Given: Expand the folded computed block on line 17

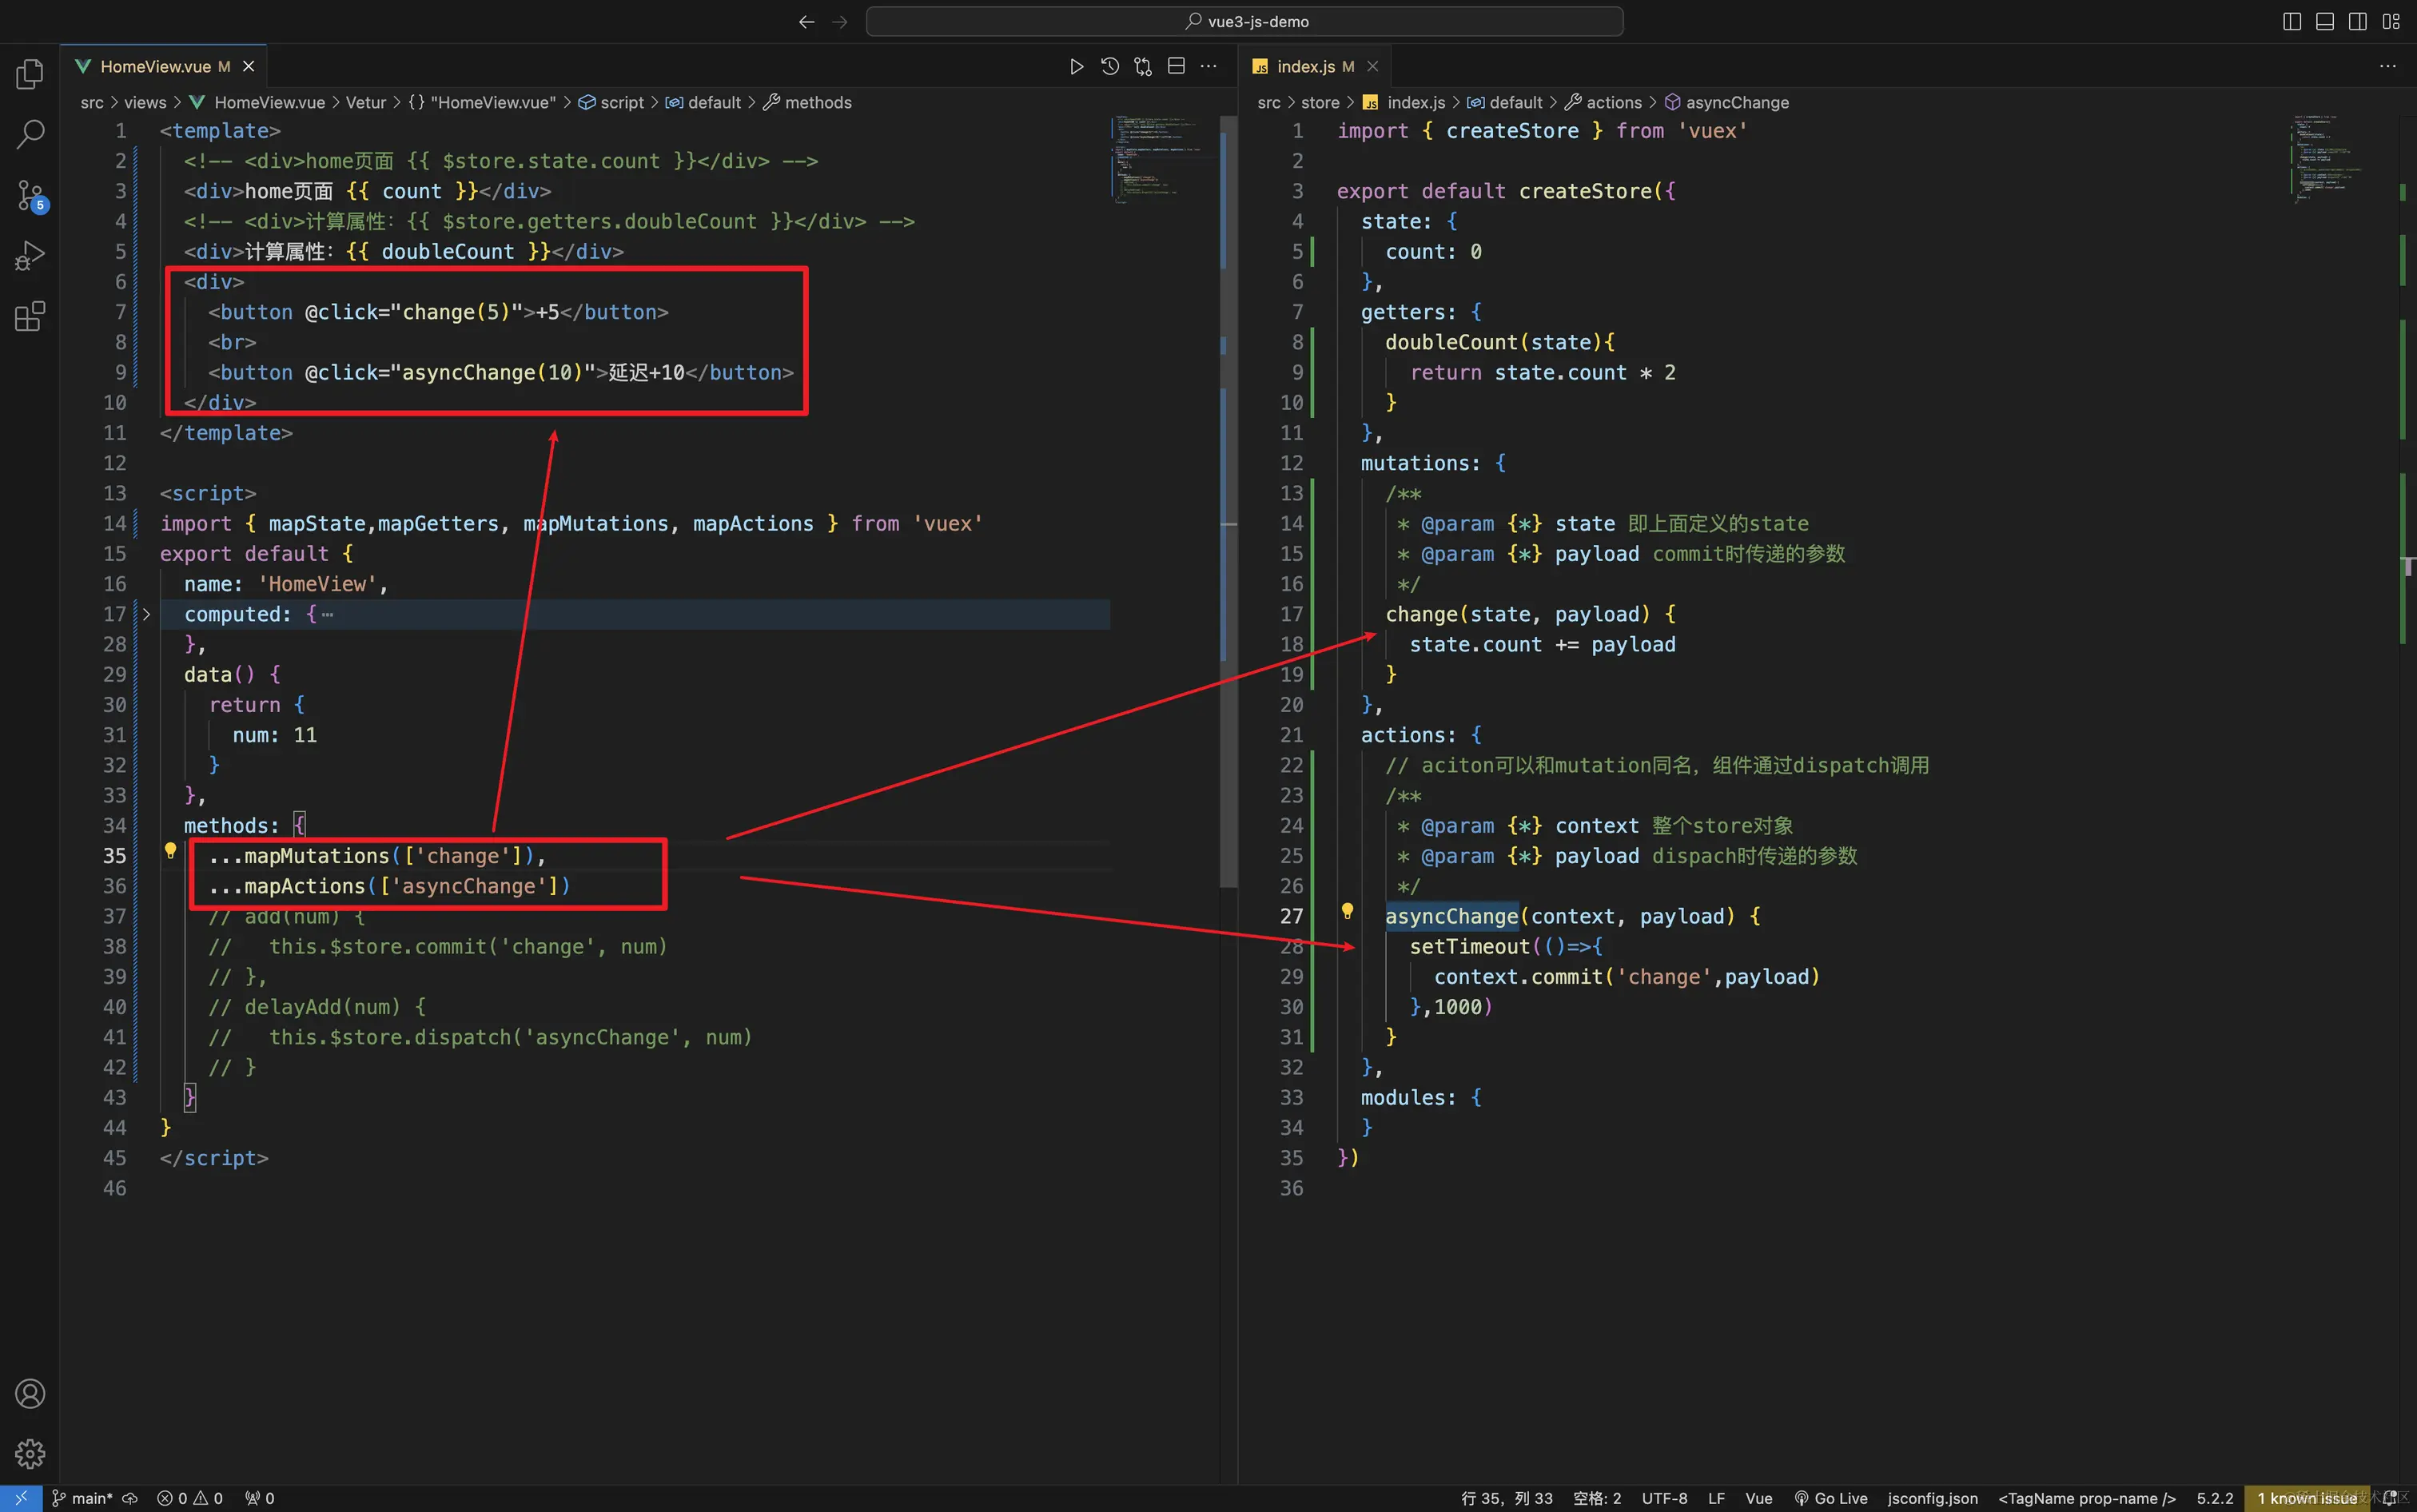Looking at the screenshot, I should [146, 614].
